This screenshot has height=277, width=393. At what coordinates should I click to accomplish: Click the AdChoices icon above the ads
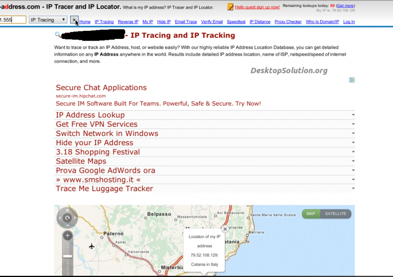[352, 80]
